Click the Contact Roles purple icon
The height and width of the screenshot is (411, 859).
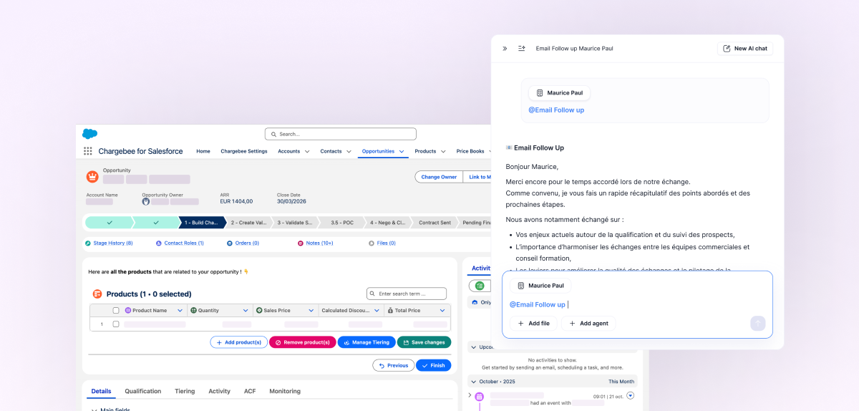[159, 243]
